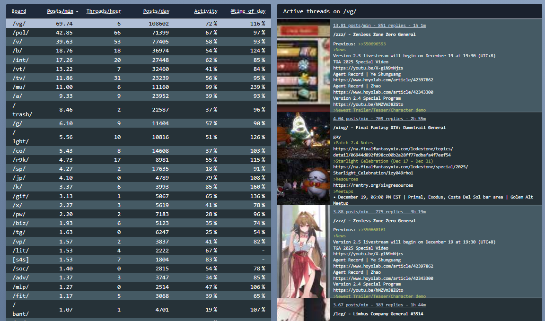This screenshot has height=321, width=545.
Task: Select the /lit/ board row
Action: [x=138, y=251]
